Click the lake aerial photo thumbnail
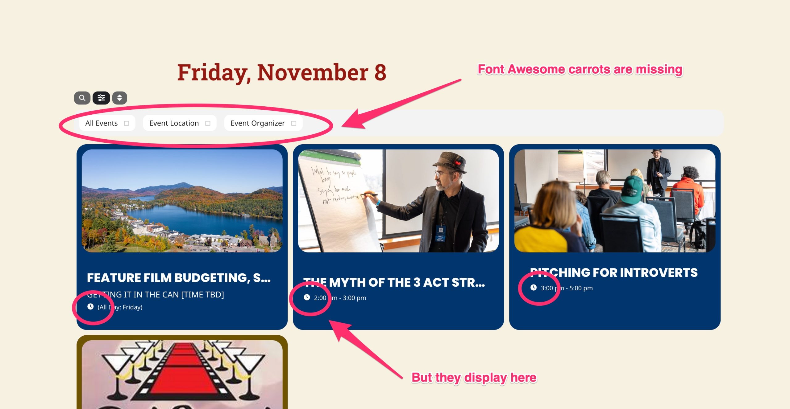The image size is (790, 409). tap(182, 201)
